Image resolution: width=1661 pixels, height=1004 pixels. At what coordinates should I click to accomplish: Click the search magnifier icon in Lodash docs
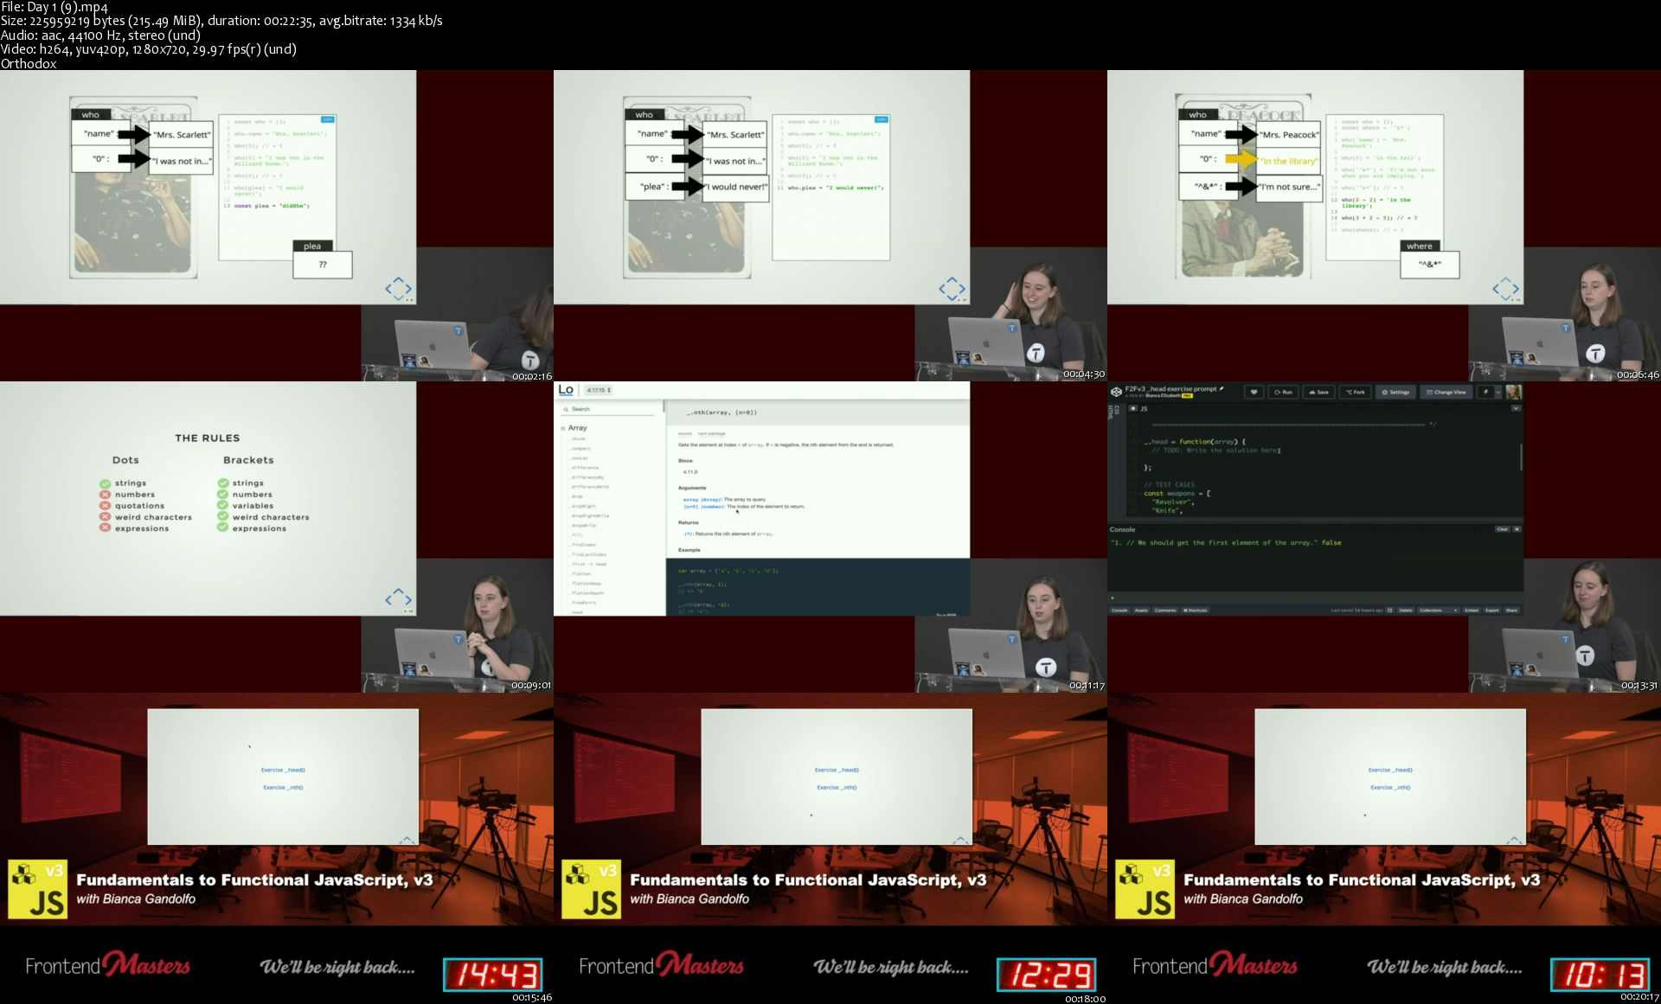566,409
